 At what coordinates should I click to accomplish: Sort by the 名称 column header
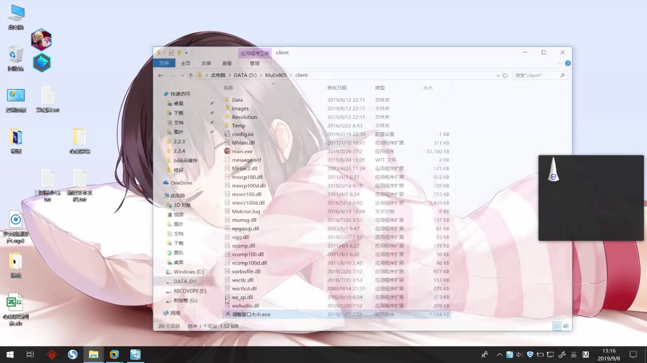click(x=228, y=88)
